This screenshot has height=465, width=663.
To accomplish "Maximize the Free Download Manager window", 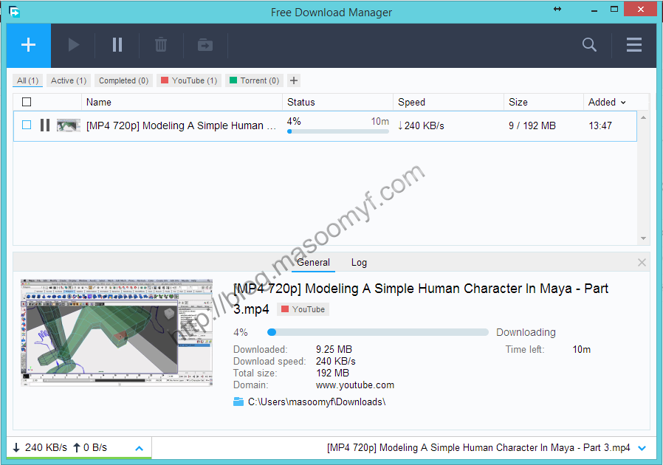I will (614, 10).
